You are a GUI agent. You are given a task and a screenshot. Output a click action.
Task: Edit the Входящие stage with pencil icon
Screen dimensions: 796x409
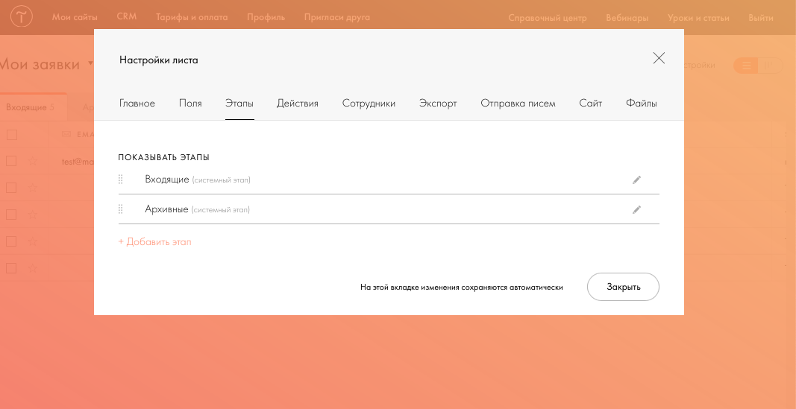(636, 180)
